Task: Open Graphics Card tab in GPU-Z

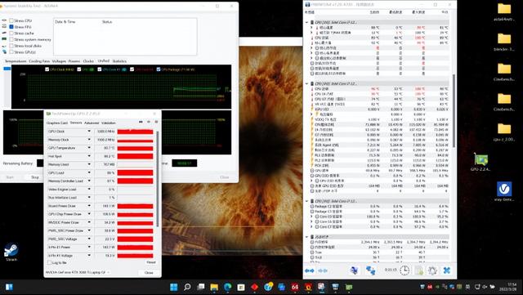Action: tap(57, 123)
